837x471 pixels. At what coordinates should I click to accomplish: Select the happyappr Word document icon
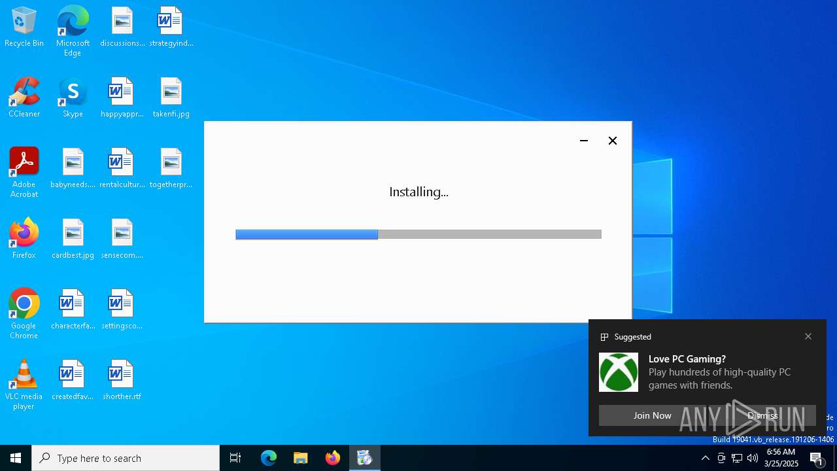pos(122,98)
